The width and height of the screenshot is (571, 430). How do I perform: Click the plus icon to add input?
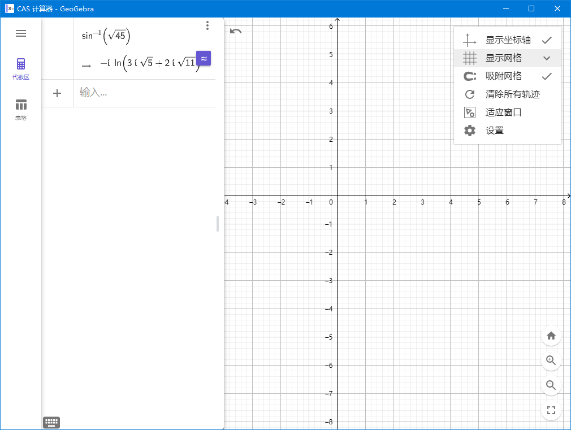(x=57, y=93)
